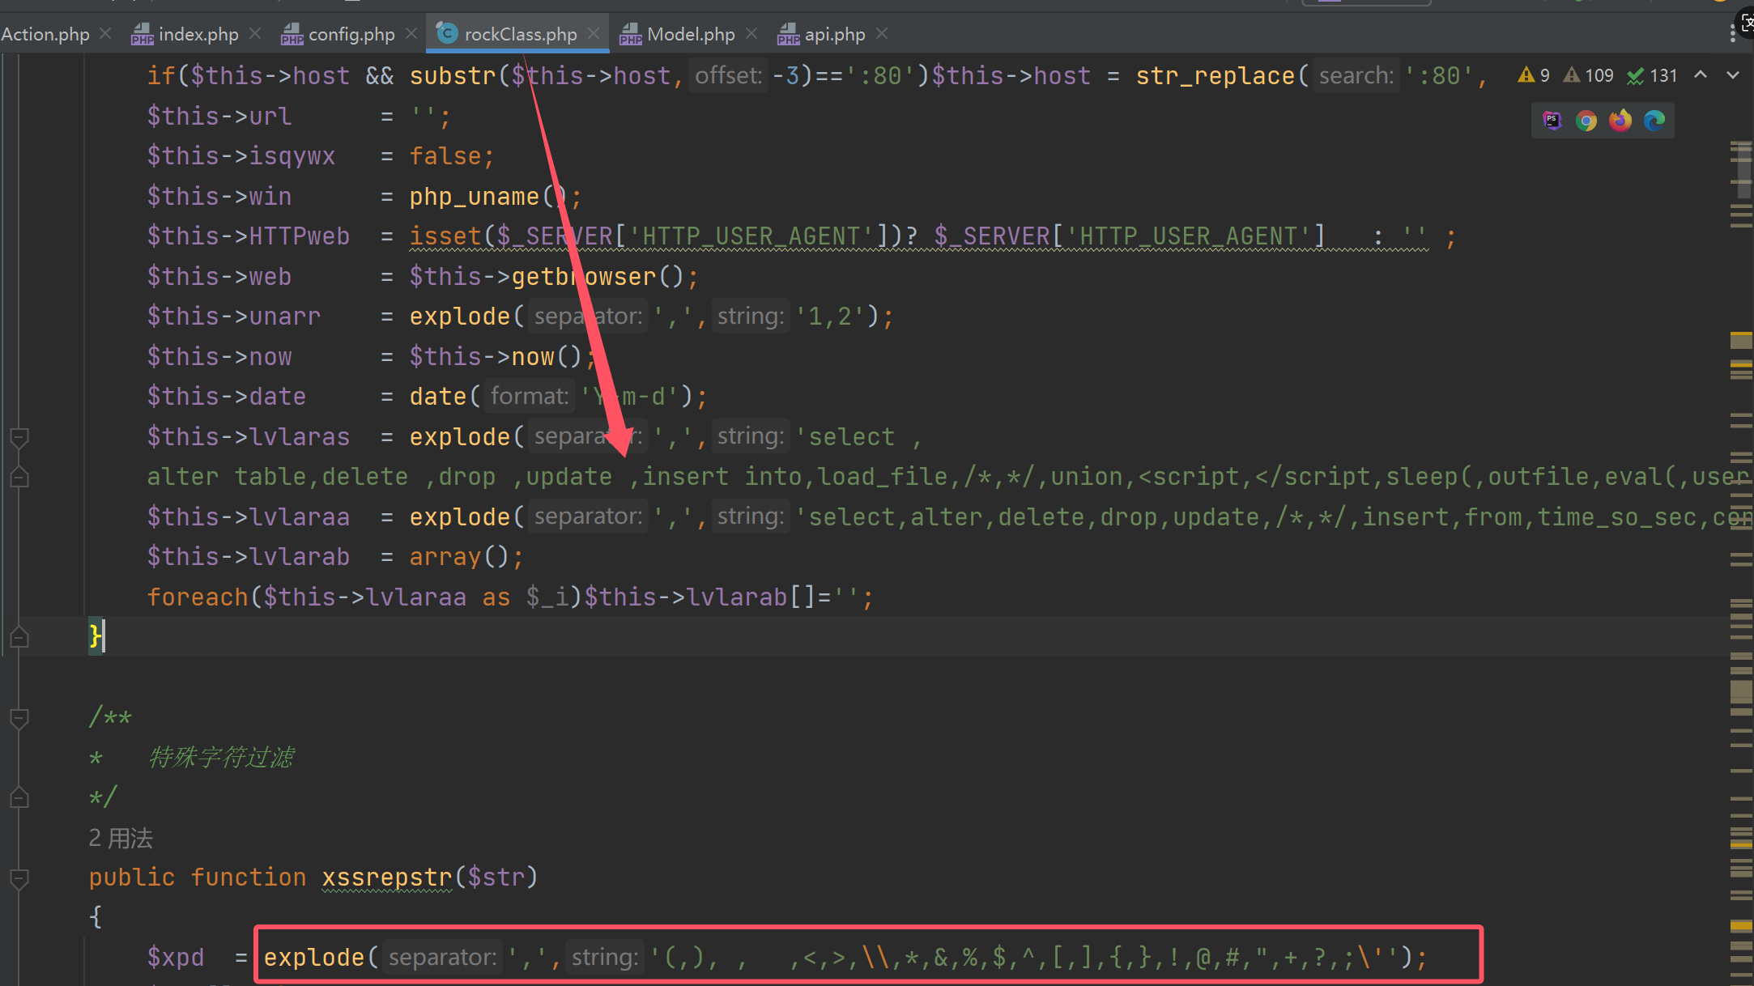The height and width of the screenshot is (986, 1754).
Task: Click the foreach keyword
Action: pyautogui.click(x=198, y=597)
